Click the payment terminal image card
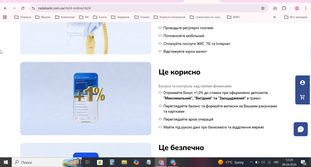Image resolution: width=311 pixels, height=167 pixels. click(86, 38)
